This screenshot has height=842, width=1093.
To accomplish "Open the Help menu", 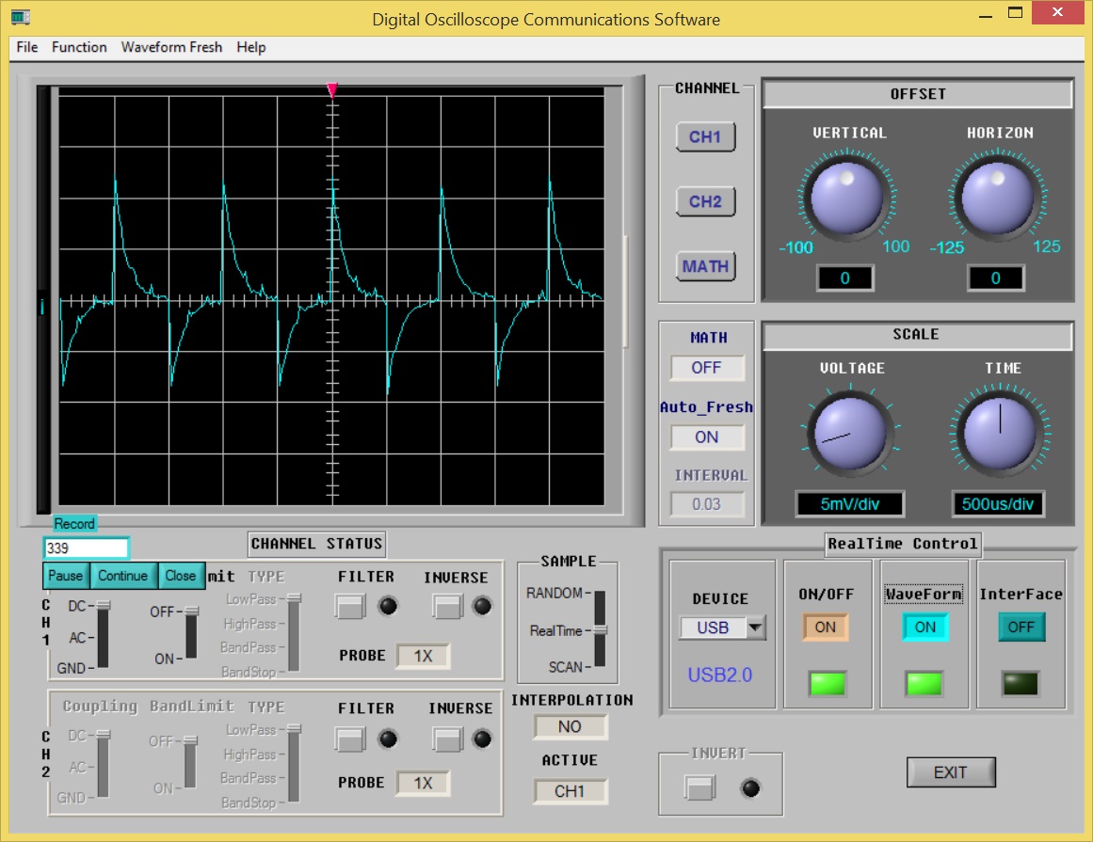I will [x=251, y=47].
